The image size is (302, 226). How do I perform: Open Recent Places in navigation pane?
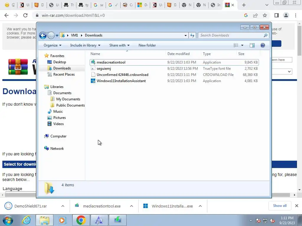point(64,74)
